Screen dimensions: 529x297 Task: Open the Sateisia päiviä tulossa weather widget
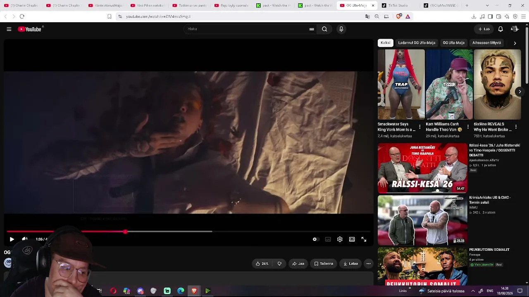pos(442,291)
